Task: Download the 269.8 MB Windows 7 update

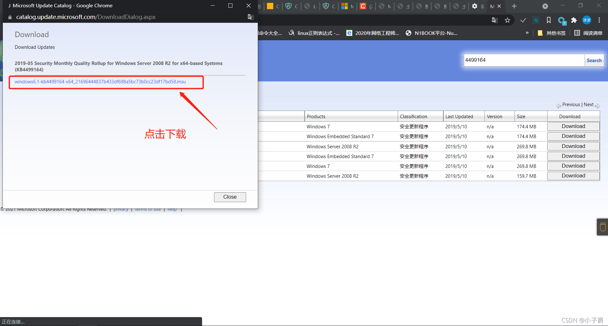Action: click(573, 166)
